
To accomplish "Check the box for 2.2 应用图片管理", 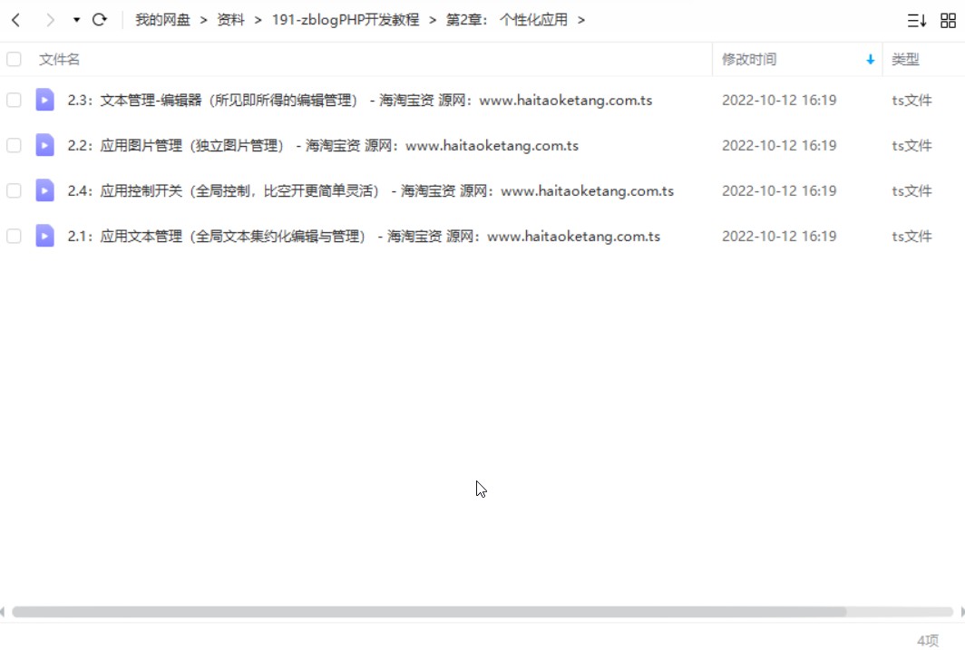I will click(14, 145).
